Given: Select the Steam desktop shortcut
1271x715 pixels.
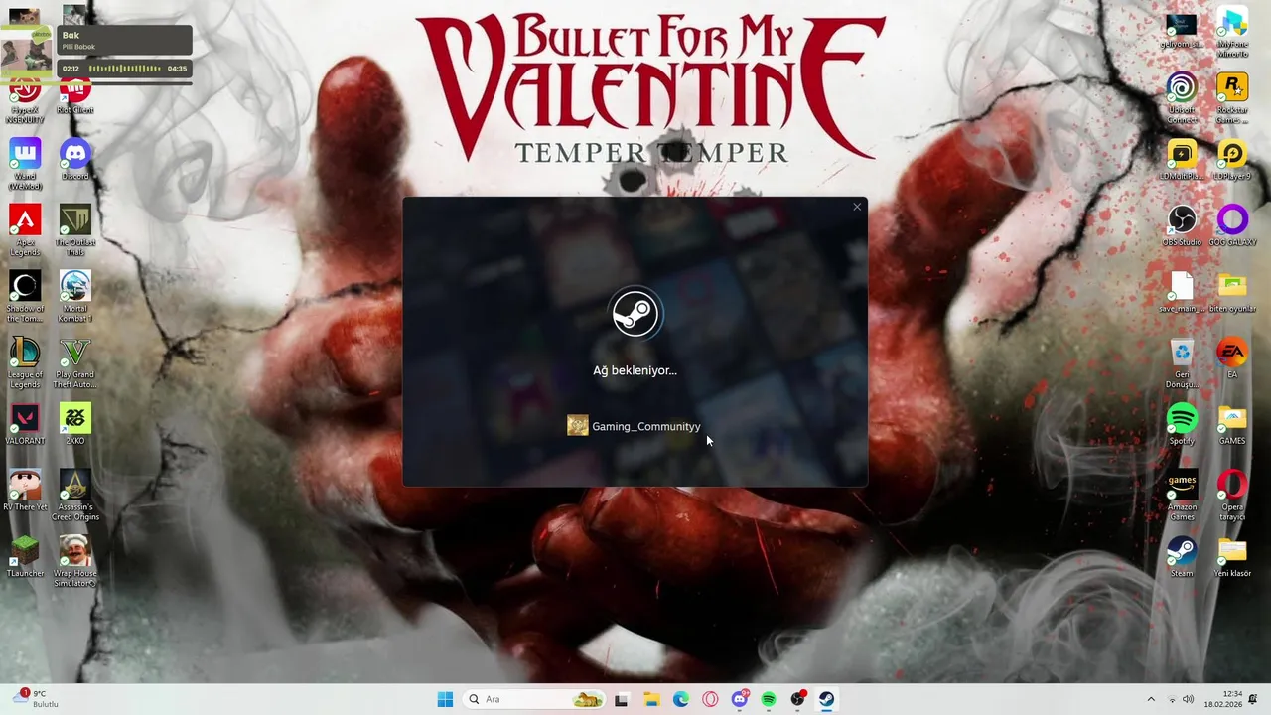Looking at the screenshot, I should click(x=1182, y=556).
